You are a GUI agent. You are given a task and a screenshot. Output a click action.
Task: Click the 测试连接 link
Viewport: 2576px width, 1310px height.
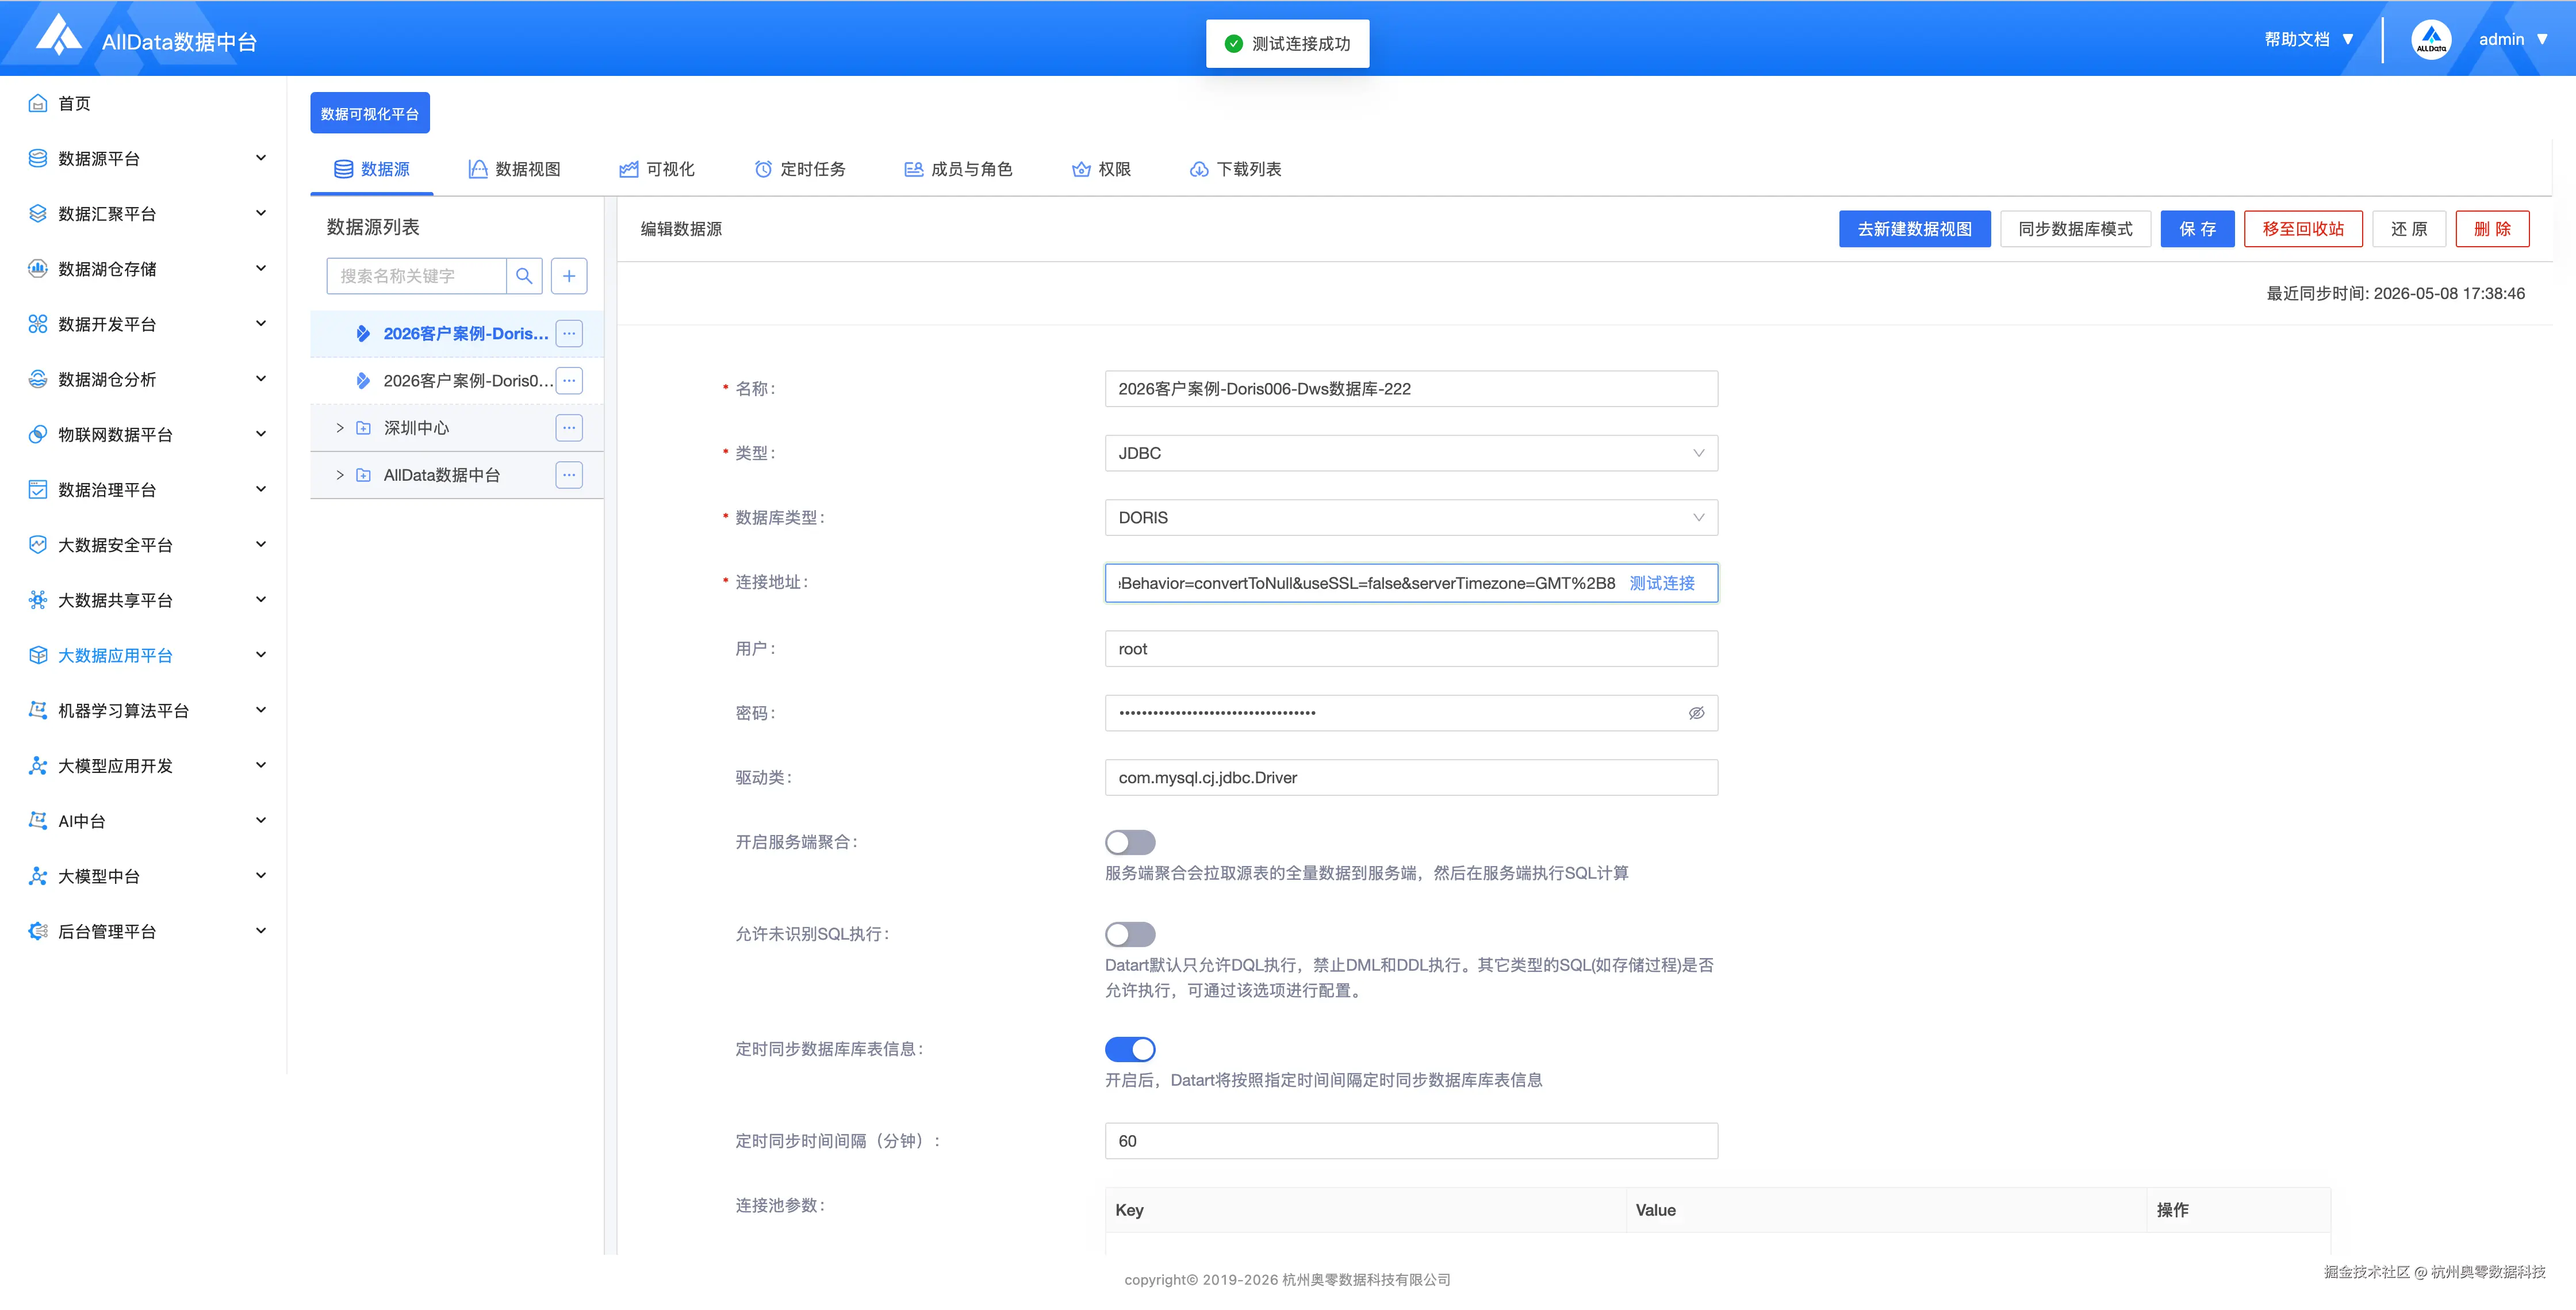click(x=1662, y=583)
